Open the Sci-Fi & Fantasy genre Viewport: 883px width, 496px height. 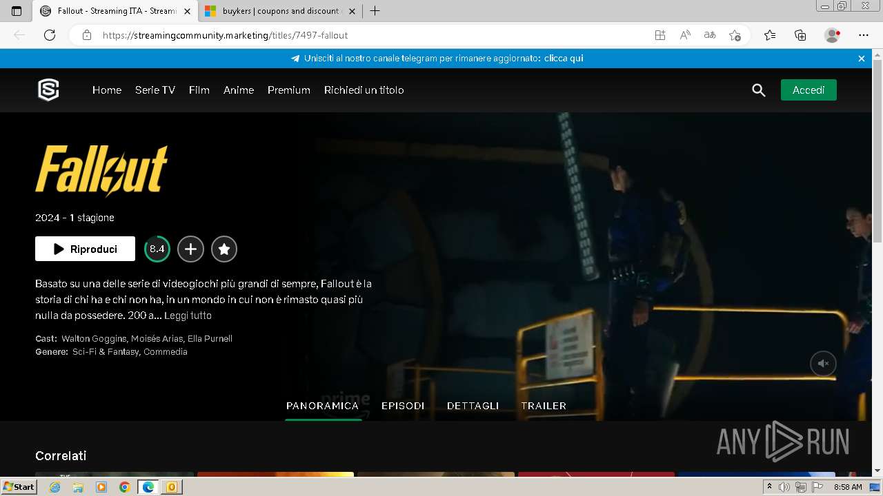pyautogui.click(x=106, y=352)
